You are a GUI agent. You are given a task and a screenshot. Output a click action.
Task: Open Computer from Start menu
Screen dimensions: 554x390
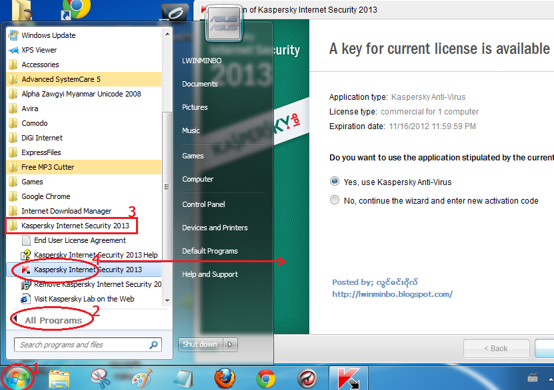click(x=197, y=179)
